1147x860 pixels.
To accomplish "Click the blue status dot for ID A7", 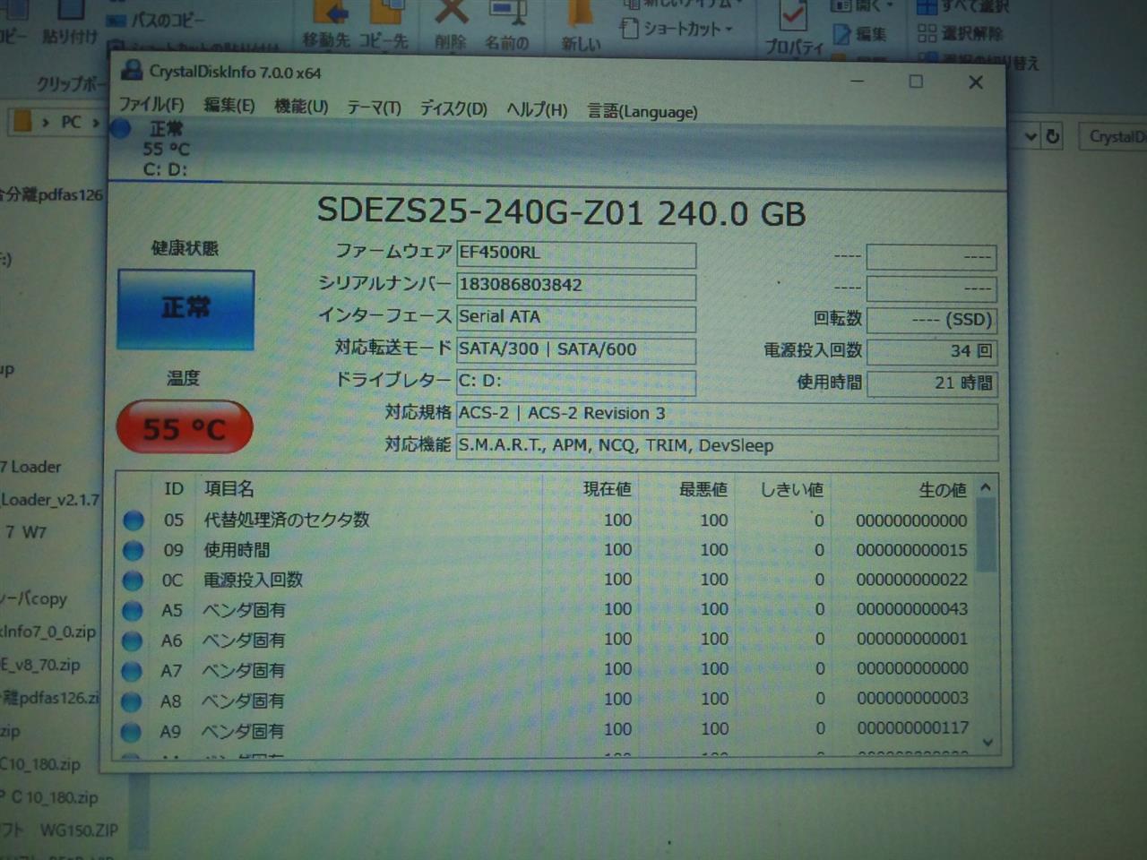I will click(x=132, y=671).
